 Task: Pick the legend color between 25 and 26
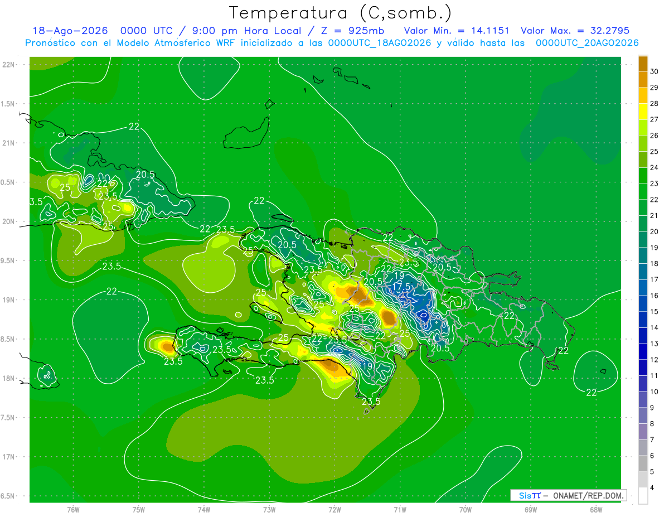[643, 143]
